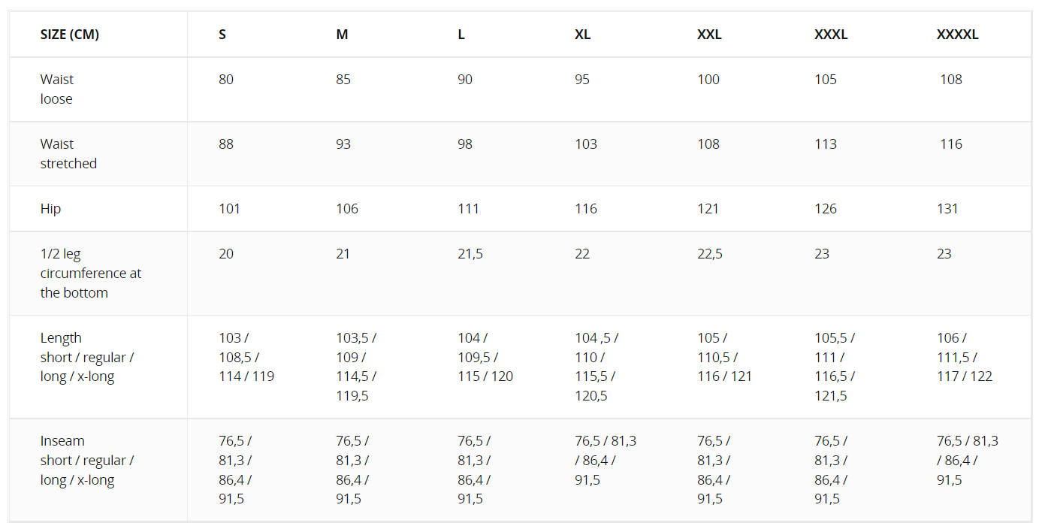Click waist loose value 105 for XXXL
Screen dimensions: 1039x532
point(826,80)
